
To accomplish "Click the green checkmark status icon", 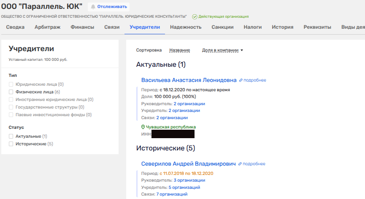I will point(195,16).
